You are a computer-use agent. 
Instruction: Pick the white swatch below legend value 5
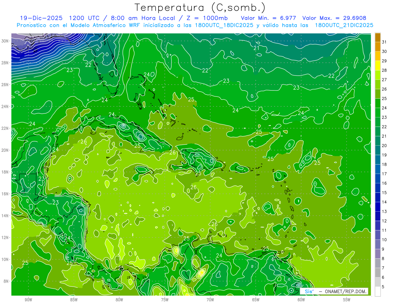tap(378, 291)
